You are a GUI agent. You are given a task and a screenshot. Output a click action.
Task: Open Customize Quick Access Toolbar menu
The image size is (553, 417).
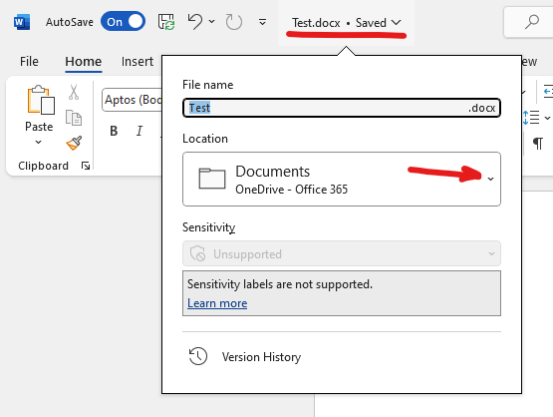click(x=262, y=22)
